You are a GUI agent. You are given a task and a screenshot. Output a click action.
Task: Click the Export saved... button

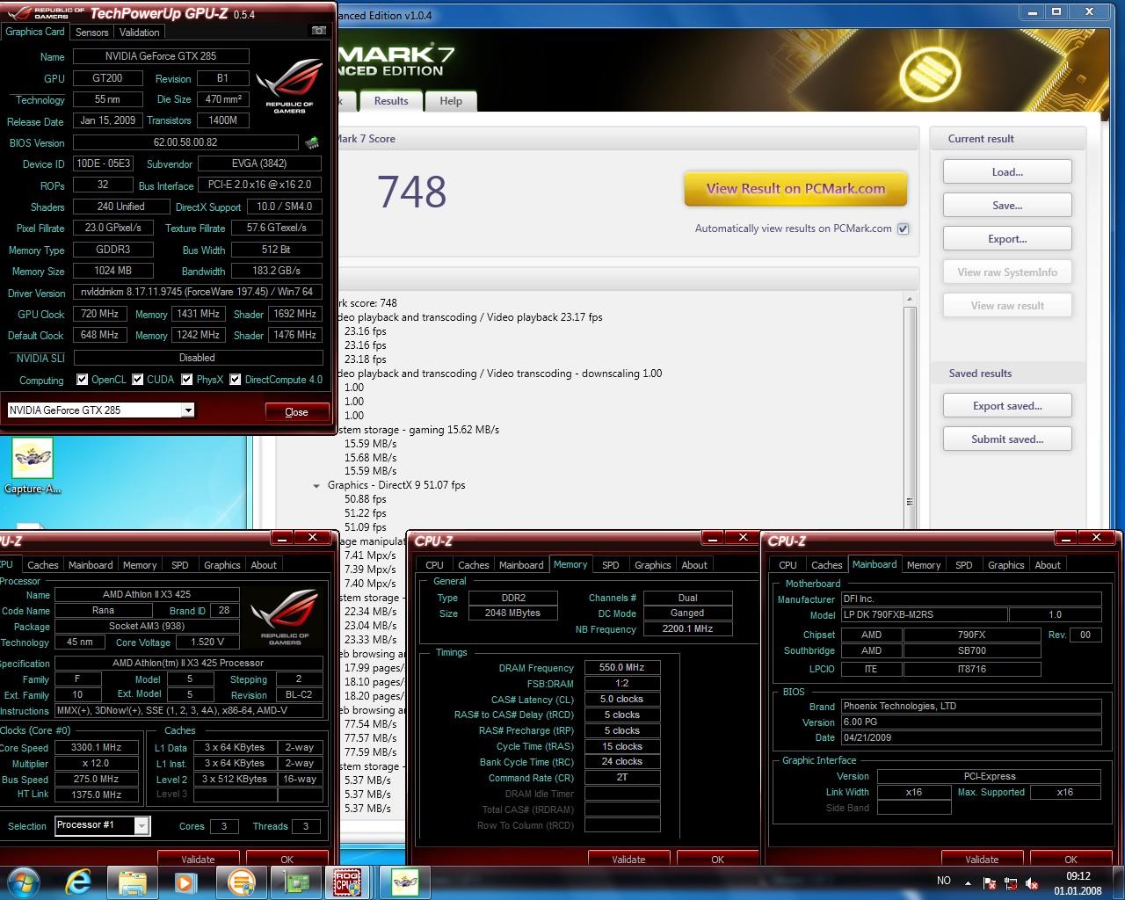(1007, 406)
